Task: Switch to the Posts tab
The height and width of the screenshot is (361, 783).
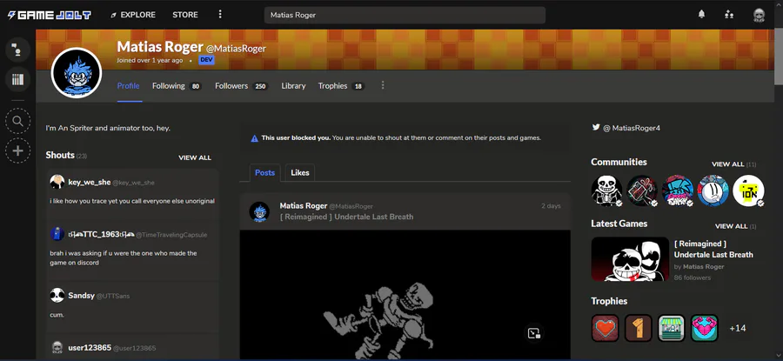Action: coord(264,173)
